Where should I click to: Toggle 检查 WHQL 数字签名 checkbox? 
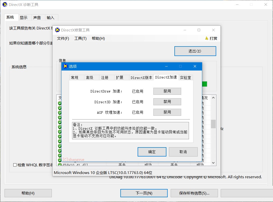pyautogui.click(x=15, y=165)
